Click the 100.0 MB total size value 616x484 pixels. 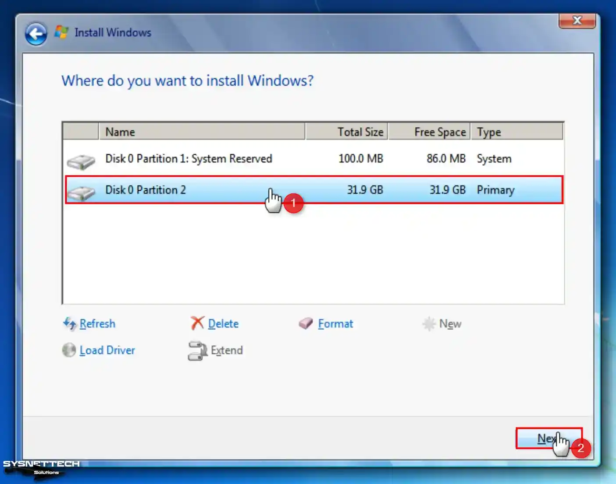360,159
